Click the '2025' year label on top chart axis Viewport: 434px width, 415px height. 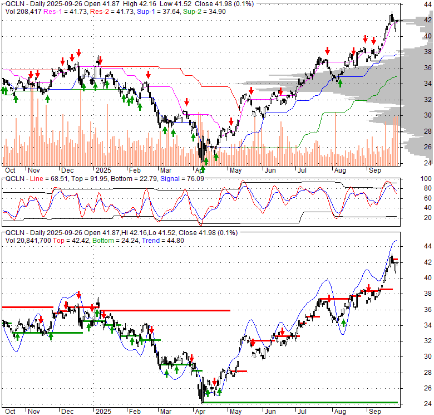click(x=103, y=170)
